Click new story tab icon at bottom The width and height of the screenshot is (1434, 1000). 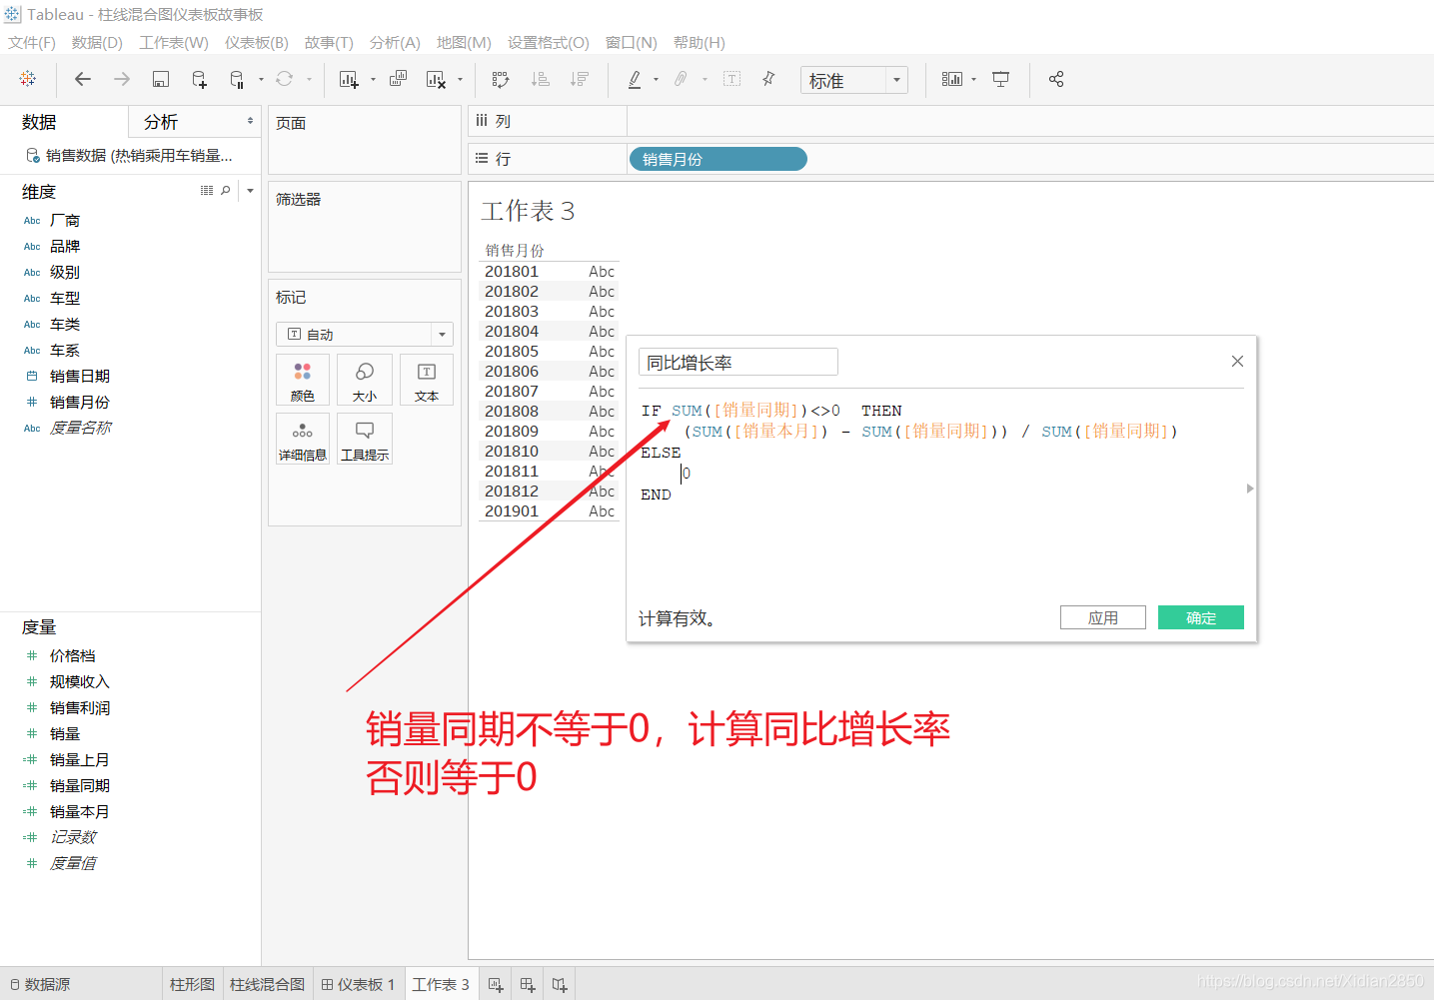pos(560,985)
